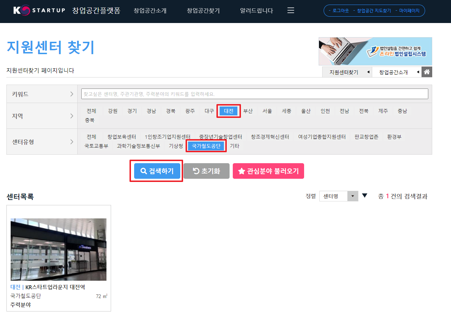Select region 전남
451x320 pixels.
tap(344, 111)
